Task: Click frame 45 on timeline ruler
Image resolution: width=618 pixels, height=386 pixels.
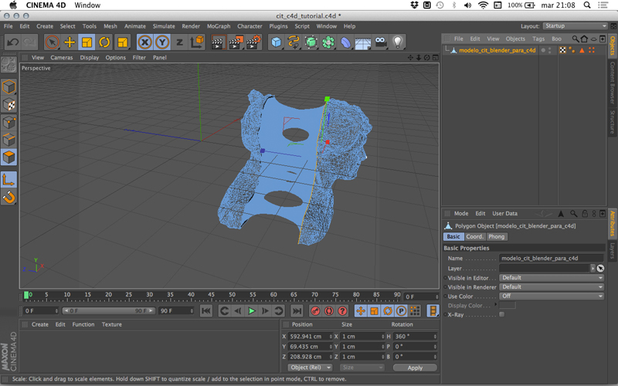Action: pos(211,296)
